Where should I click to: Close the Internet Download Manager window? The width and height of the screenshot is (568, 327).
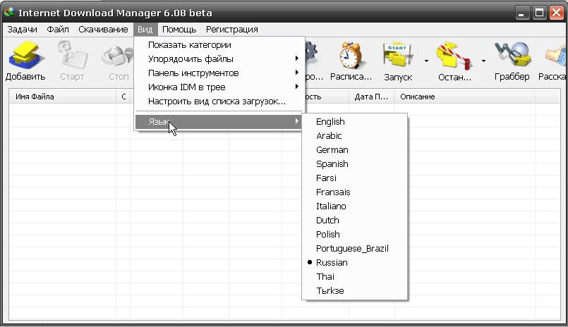tap(557, 13)
